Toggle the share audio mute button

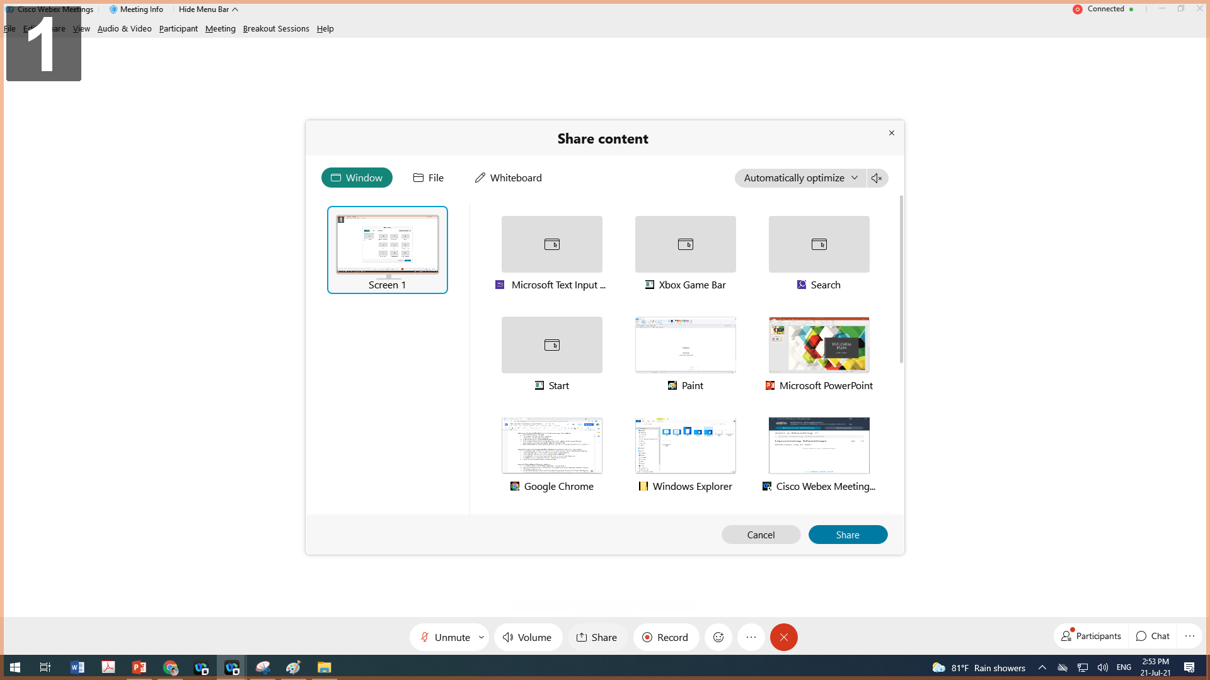pos(877,177)
